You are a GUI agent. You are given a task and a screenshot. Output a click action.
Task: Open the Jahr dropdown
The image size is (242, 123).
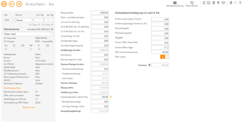[x=13, y=20]
